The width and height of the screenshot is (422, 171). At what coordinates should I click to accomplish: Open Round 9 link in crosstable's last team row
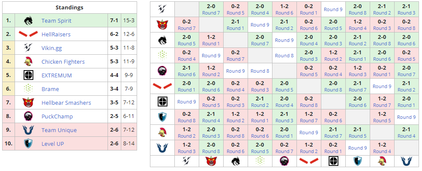pyautogui.click(x=357, y=148)
